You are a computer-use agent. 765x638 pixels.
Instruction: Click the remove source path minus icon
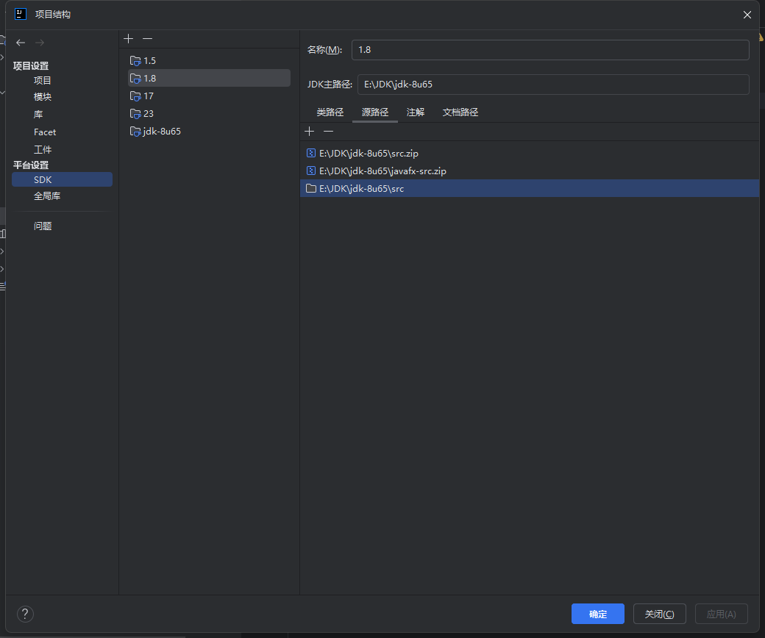click(x=328, y=131)
